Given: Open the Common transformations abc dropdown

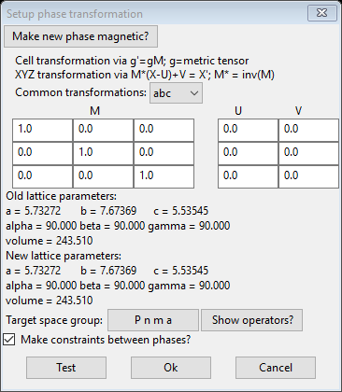Looking at the screenshot, I should point(176,92).
